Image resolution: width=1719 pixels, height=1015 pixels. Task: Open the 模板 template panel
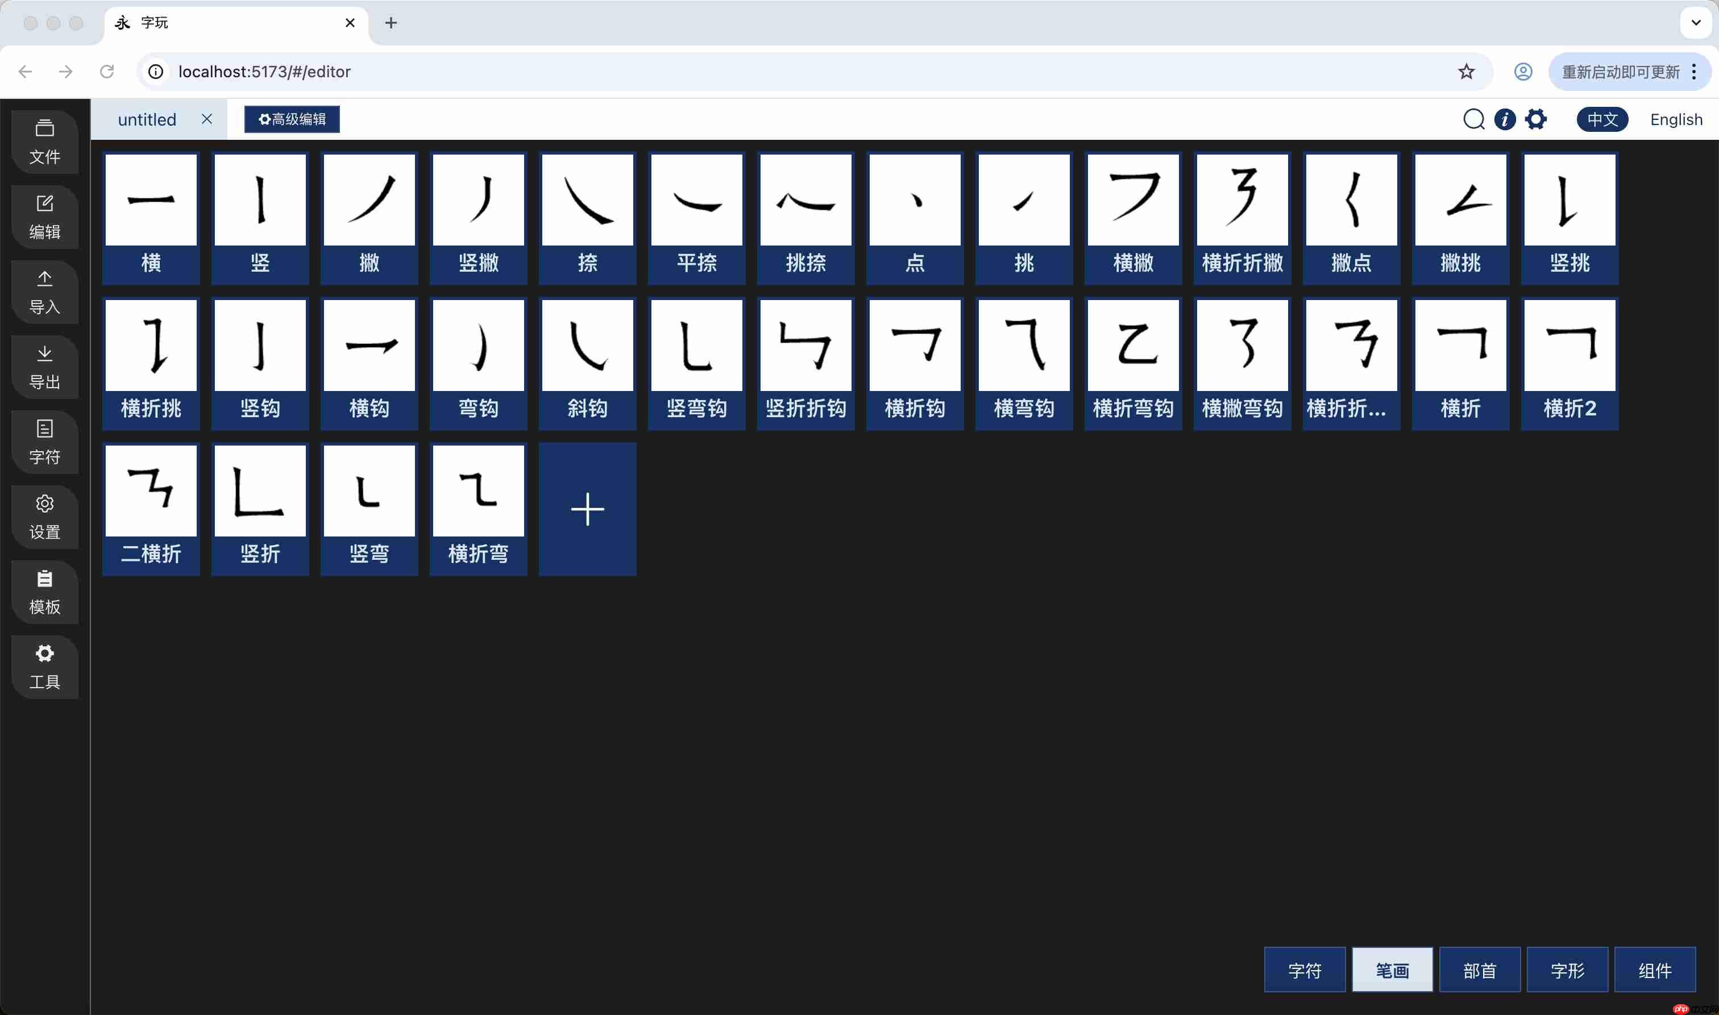point(44,592)
